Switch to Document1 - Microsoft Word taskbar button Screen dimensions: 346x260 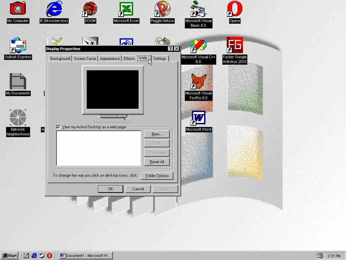pyautogui.click(x=86, y=256)
